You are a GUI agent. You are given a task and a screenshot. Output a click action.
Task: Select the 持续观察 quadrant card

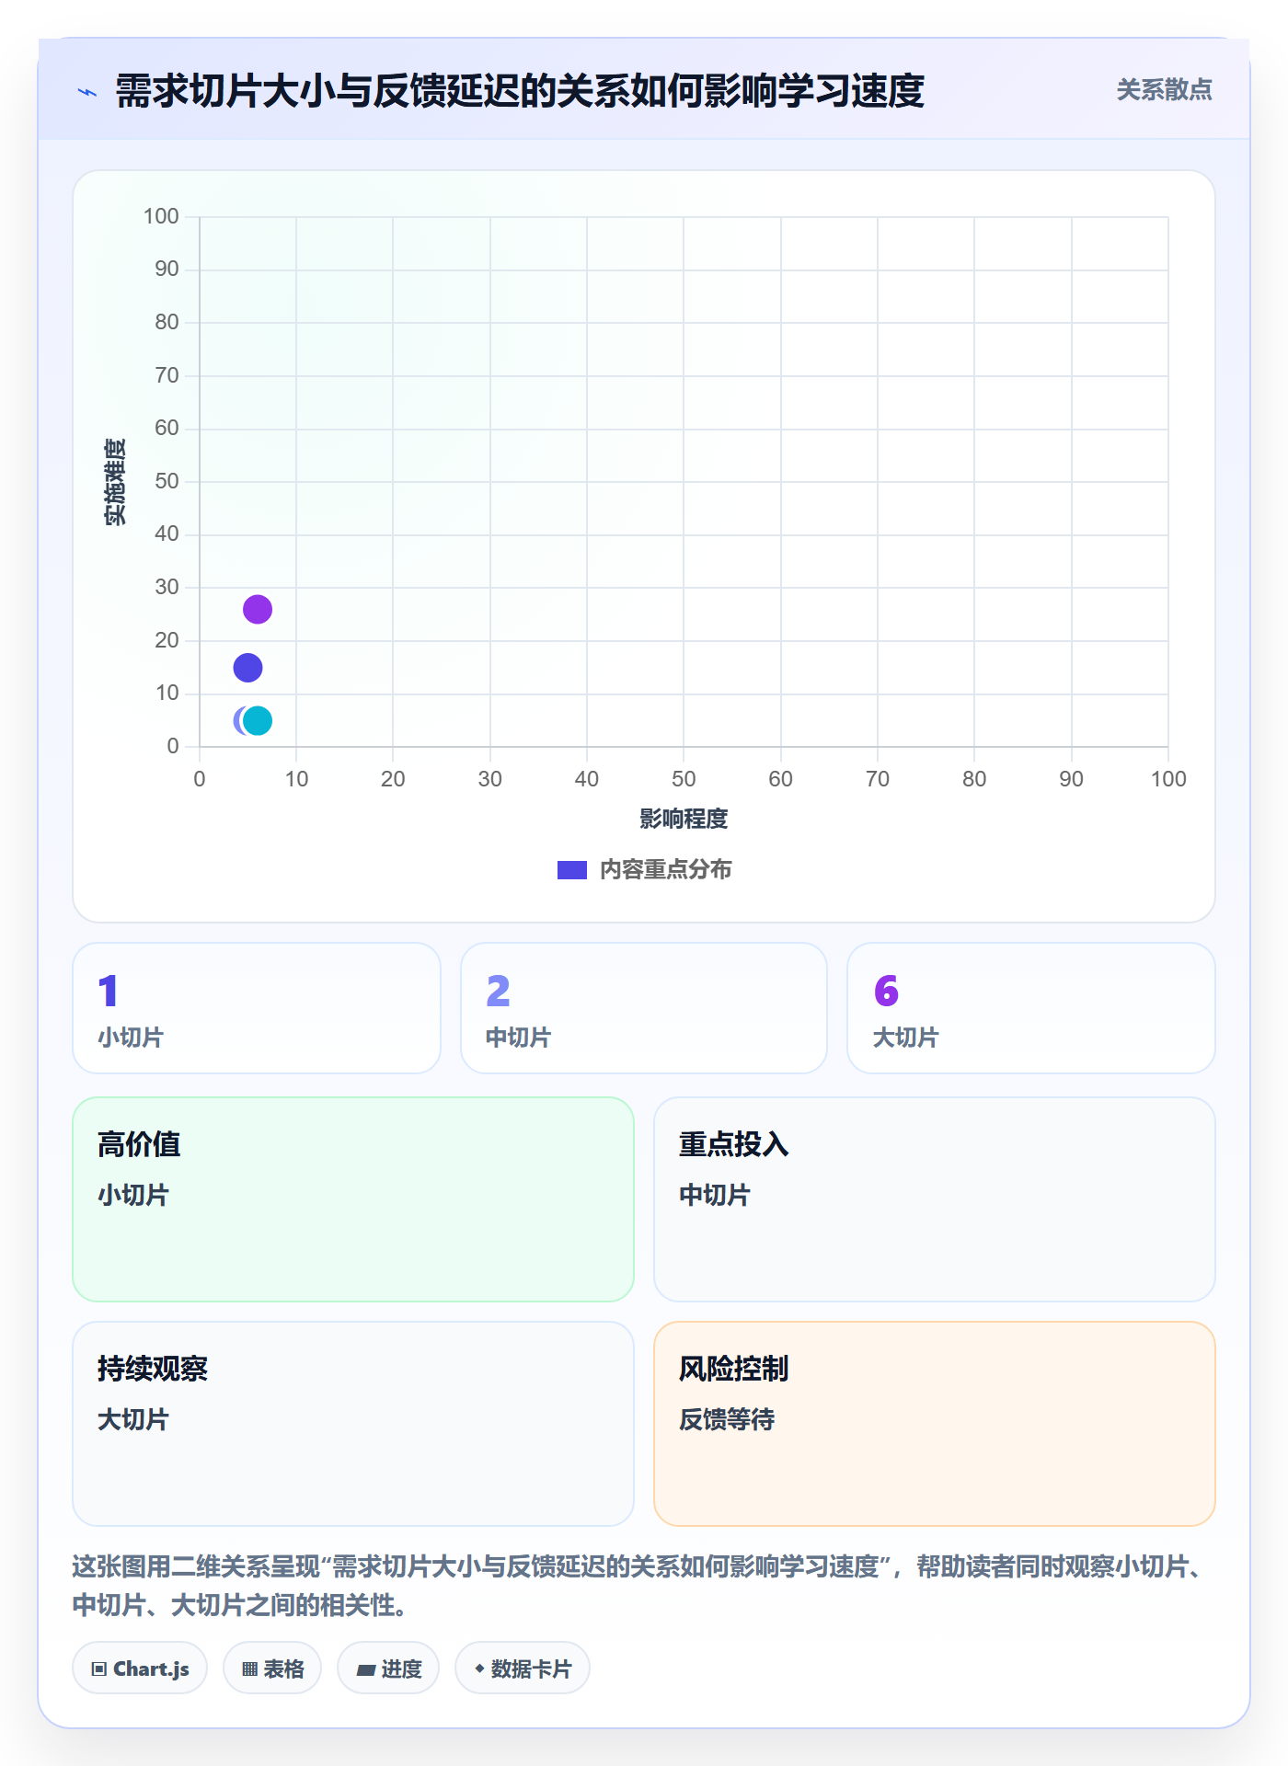point(353,1423)
